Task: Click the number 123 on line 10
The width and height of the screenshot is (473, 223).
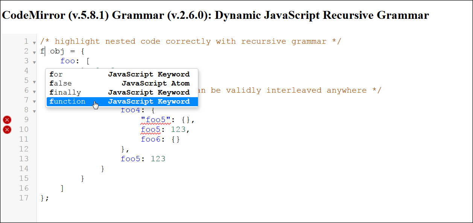Action: pyautogui.click(x=178, y=130)
